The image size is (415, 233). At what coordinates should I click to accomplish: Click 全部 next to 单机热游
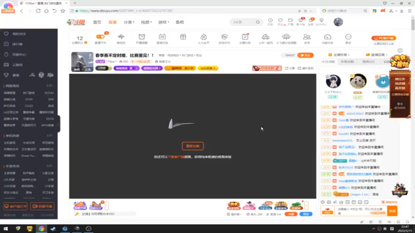[50, 136]
